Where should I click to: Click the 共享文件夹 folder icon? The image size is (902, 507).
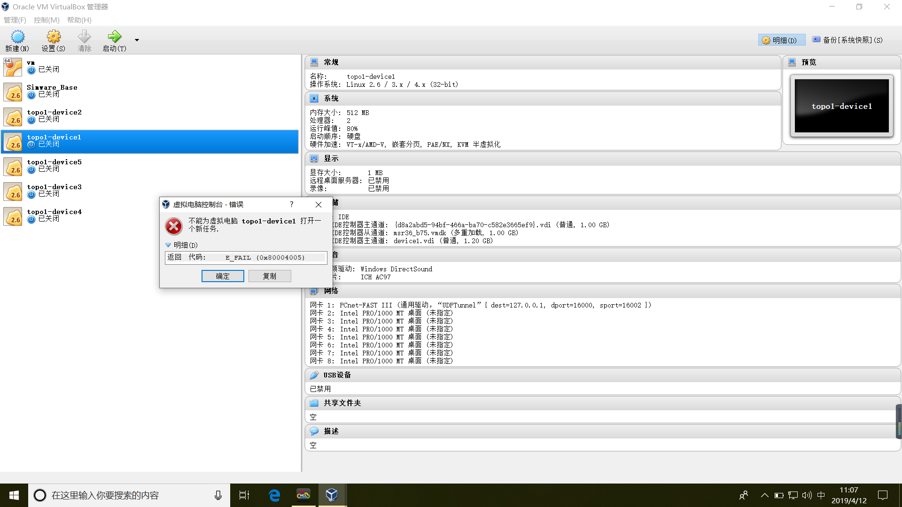pos(314,403)
